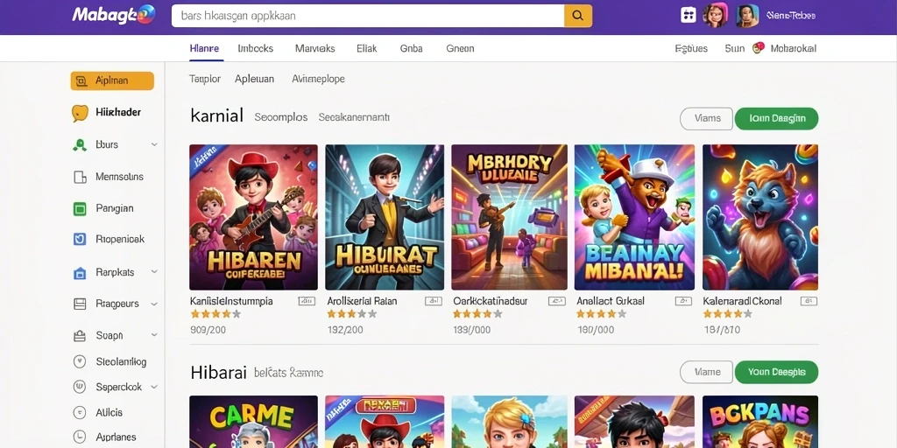Click badge icon beside Kaniisleinstumpia title
897x448 pixels.
pos(307,301)
